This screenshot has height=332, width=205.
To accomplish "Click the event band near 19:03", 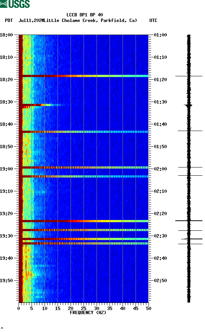I will 84,176.
